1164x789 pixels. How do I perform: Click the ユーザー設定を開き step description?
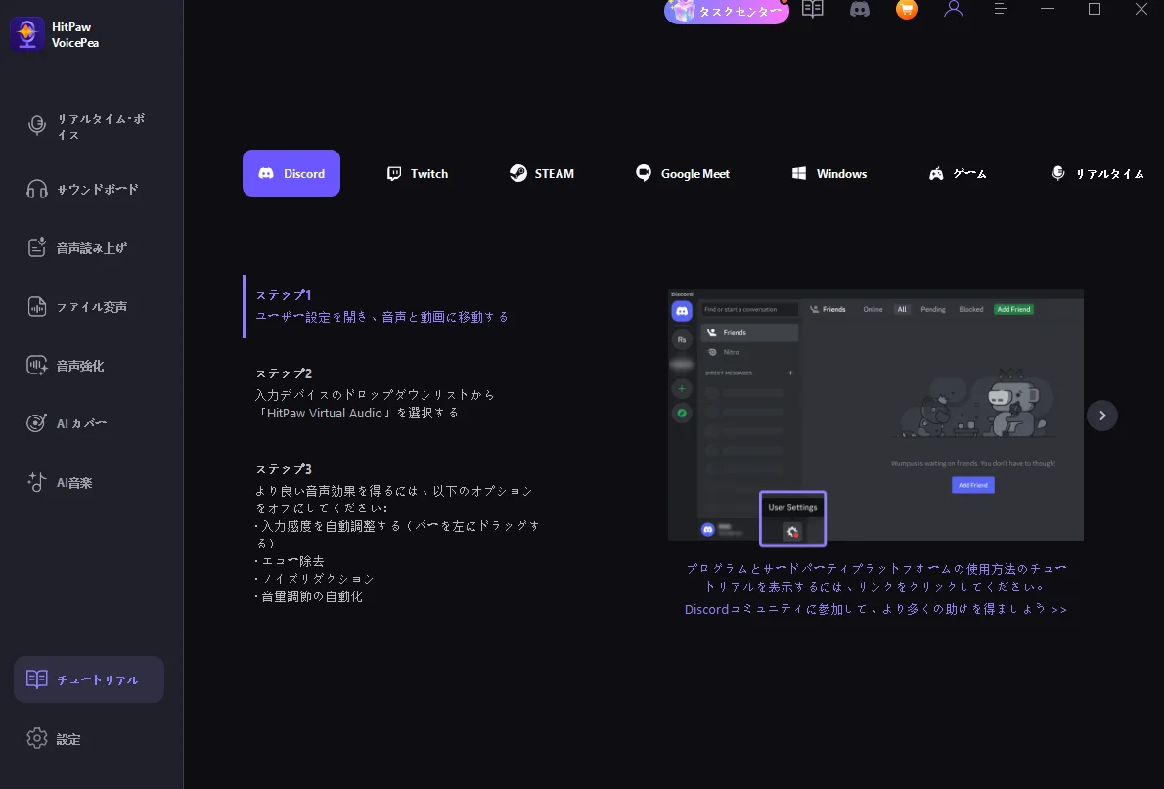pos(382,317)
